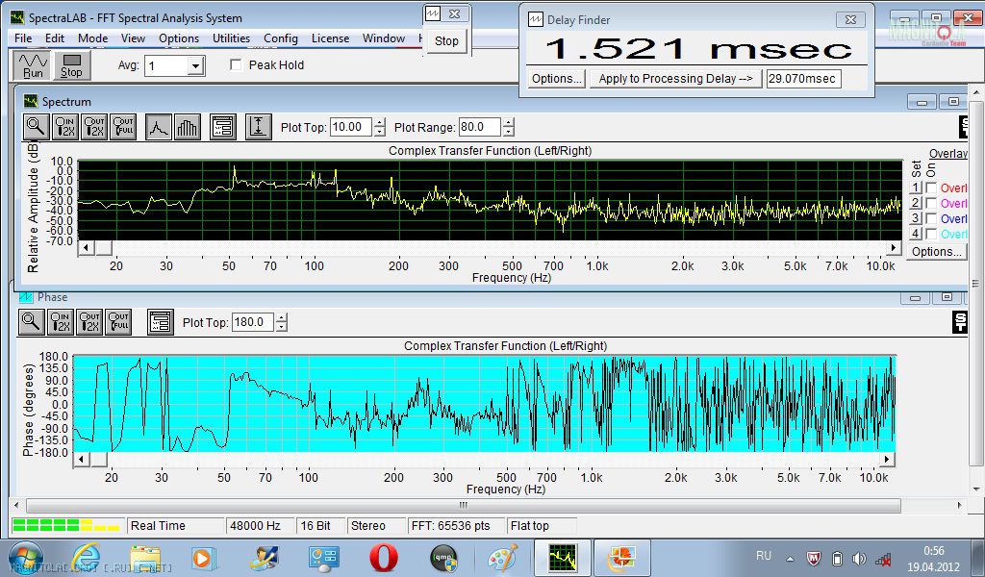The height and width of the screenshot is (577, 985).
Task: Zoom Out Full on the Phase plot
Action: pyautogui.click(x=118, y=322)
